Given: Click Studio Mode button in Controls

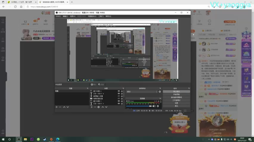Looking at the screenshot, I should coord(176,100).
